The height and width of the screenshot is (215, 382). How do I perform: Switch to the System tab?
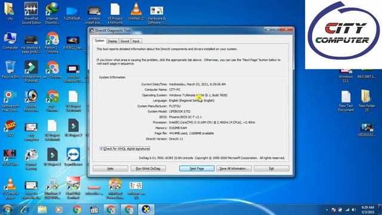100,41
